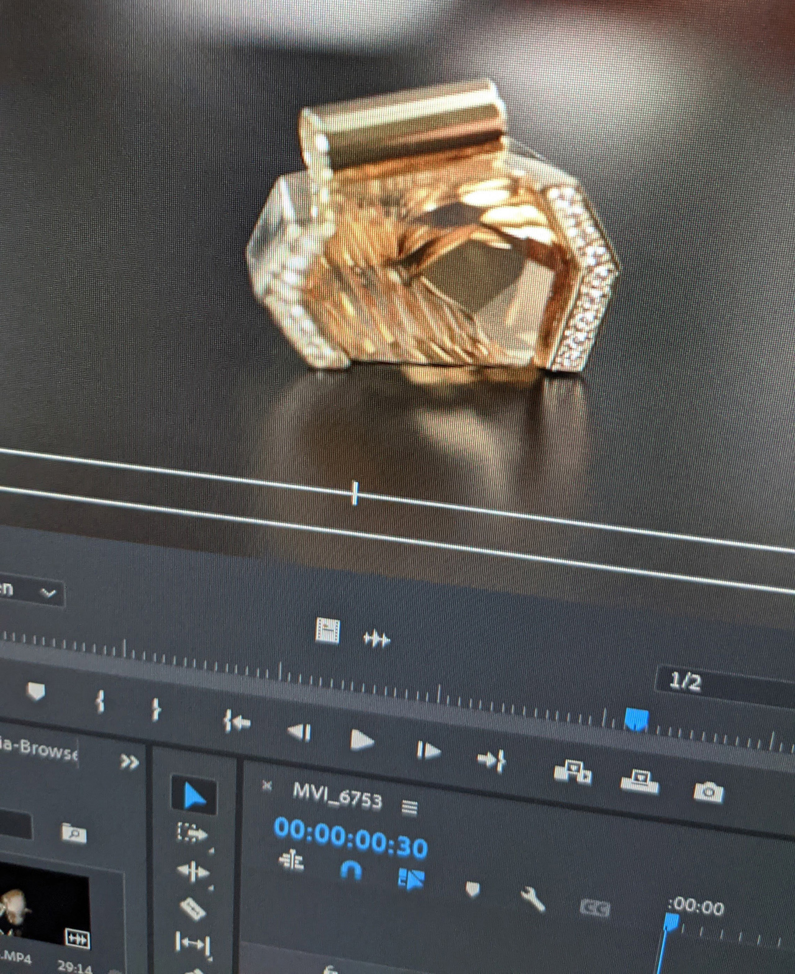Screen dimensions: 795x974
Task: Click the Drag Video Only filmstrip icon
Action: click(x=327, y=631)
